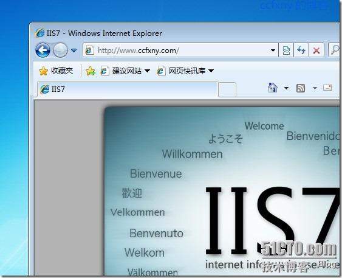Refresh the page with the refresh icon

pos(301,50)
